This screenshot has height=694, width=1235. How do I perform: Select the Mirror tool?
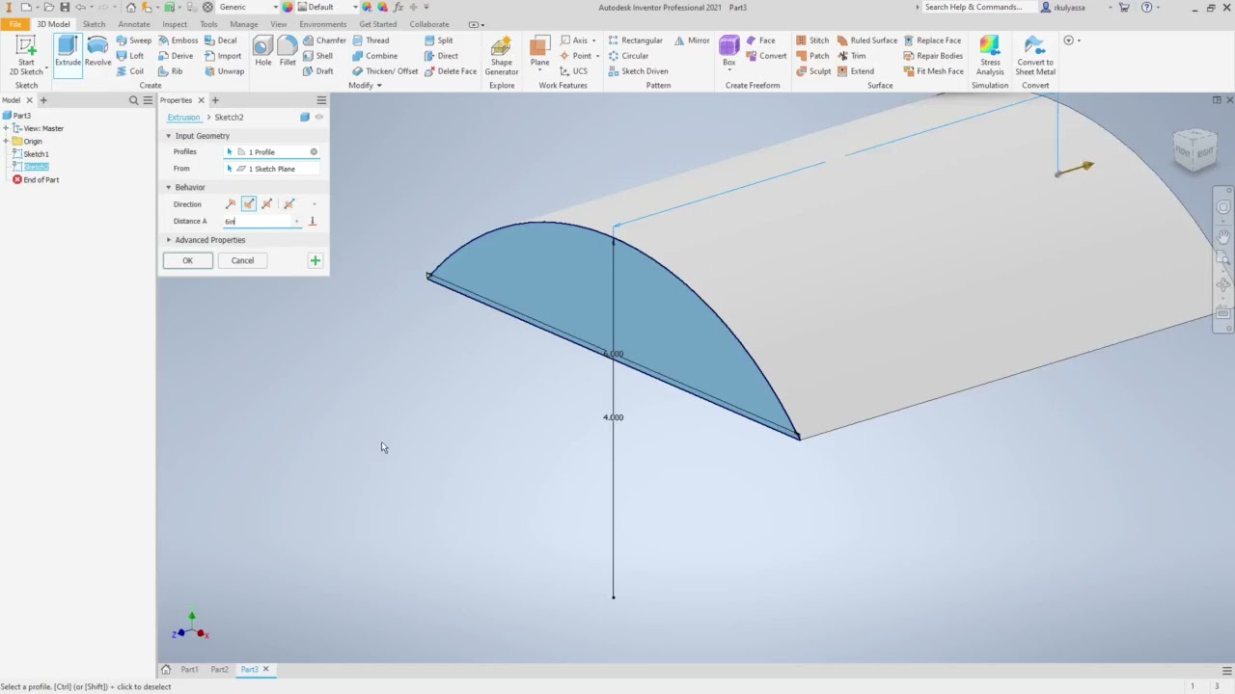692,40
